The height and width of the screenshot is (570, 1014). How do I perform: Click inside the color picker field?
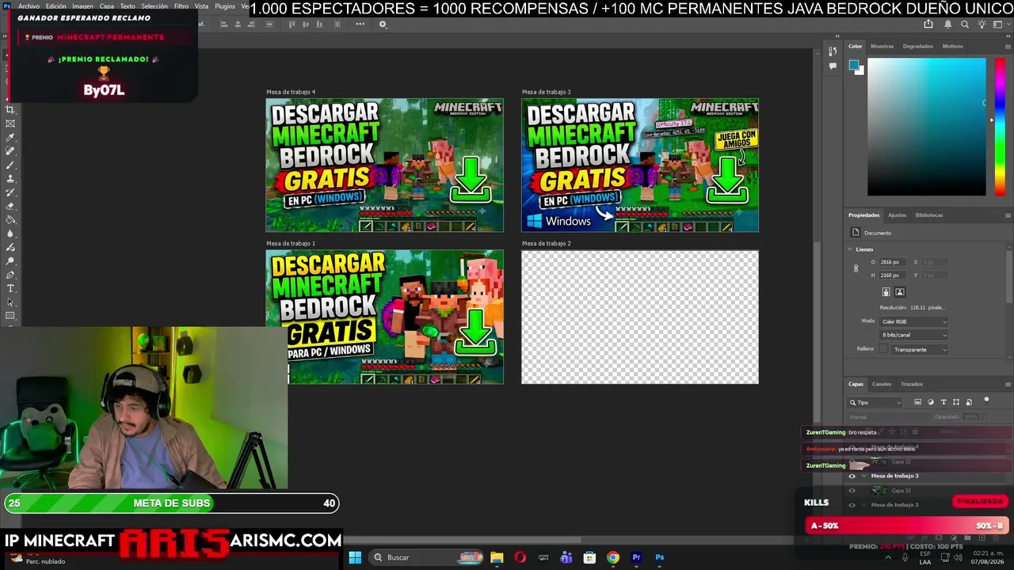(927, 127)
